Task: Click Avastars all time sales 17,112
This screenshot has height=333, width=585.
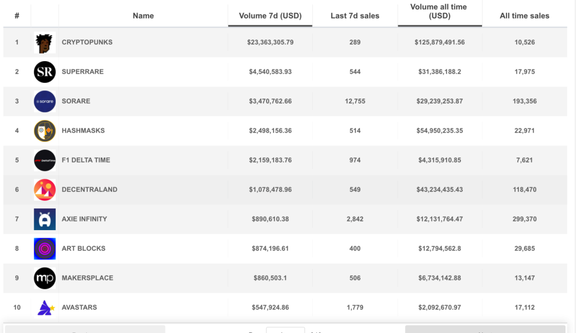Action: [524, 307]
